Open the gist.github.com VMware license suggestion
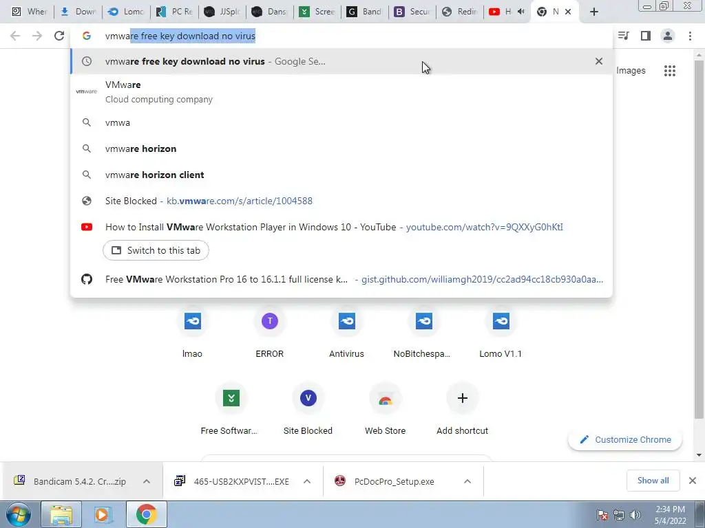The width and height of the screenshot is (705, 528). 341,279
